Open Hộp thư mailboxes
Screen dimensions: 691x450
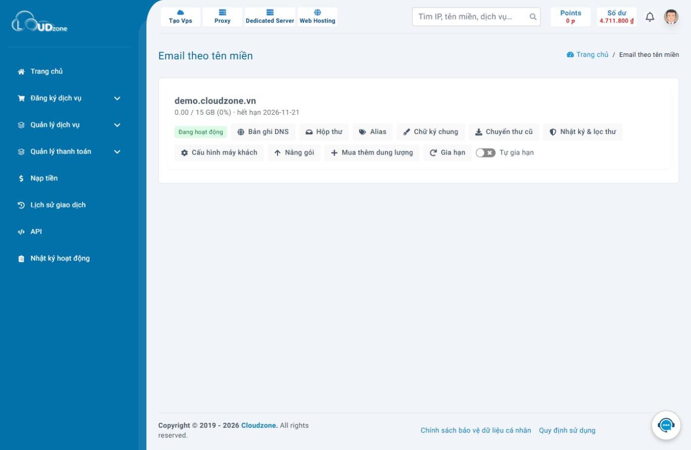(324, 132)
